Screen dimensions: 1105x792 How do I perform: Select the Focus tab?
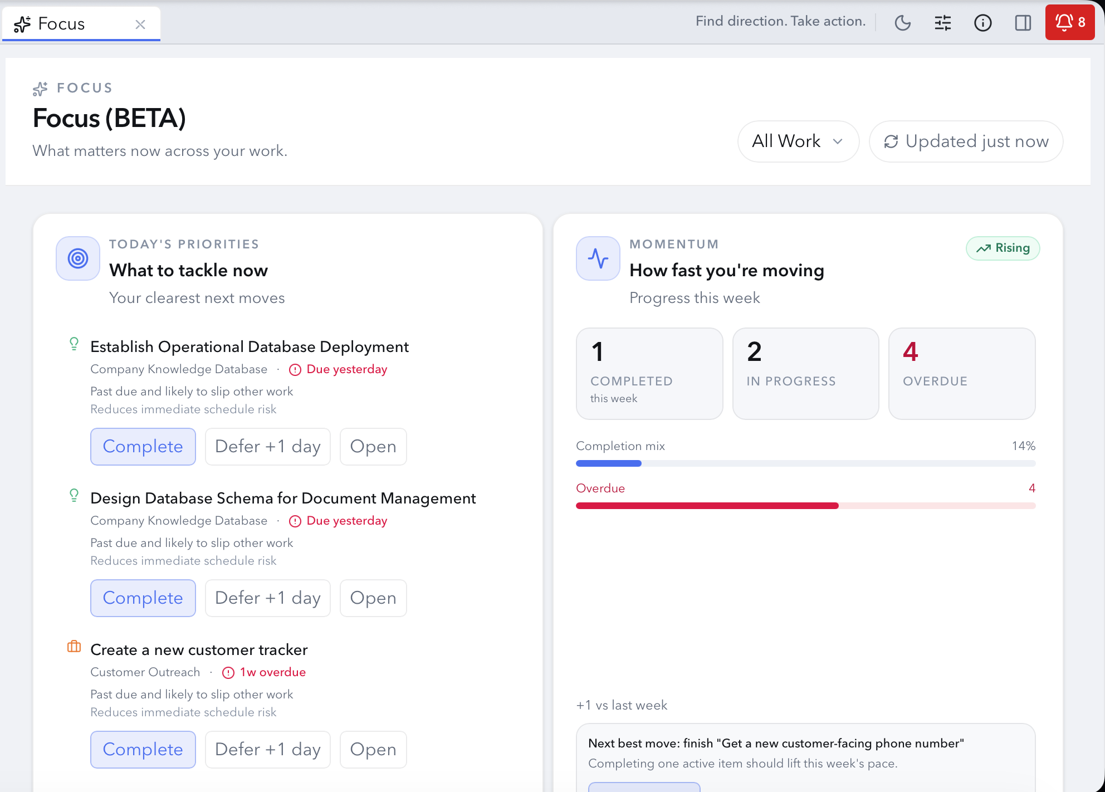(81, 24)
